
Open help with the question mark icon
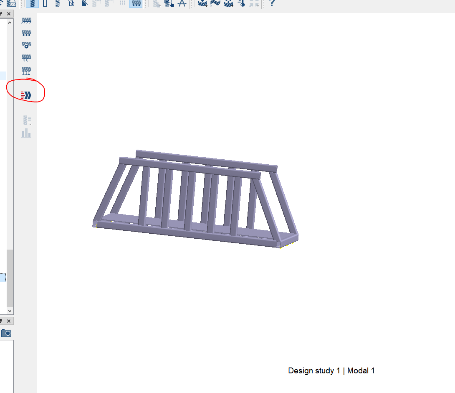272,4
